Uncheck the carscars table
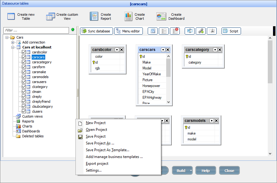Image resolution: width=277 pixels, height=183 pixels. click(24, 57)
